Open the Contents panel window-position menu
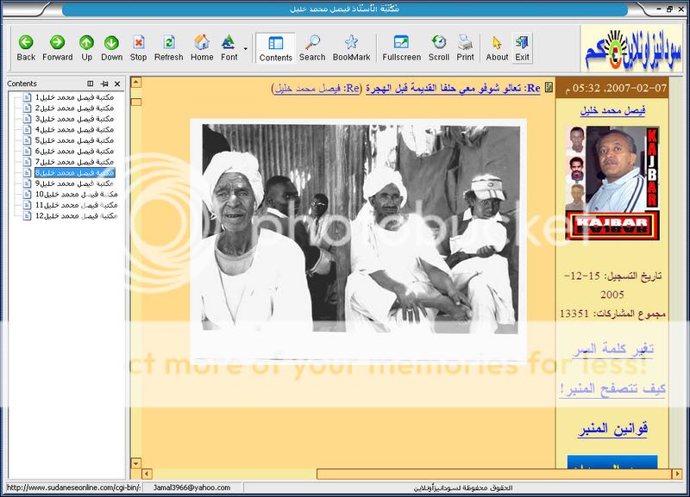Screen dimensions: 690x497 (x=91, y=84)
